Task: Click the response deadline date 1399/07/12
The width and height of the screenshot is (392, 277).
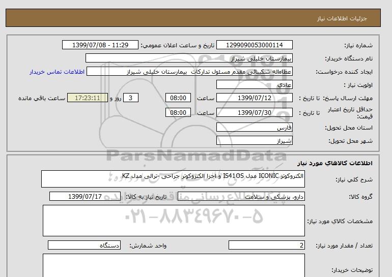Action: coord(254,98)
